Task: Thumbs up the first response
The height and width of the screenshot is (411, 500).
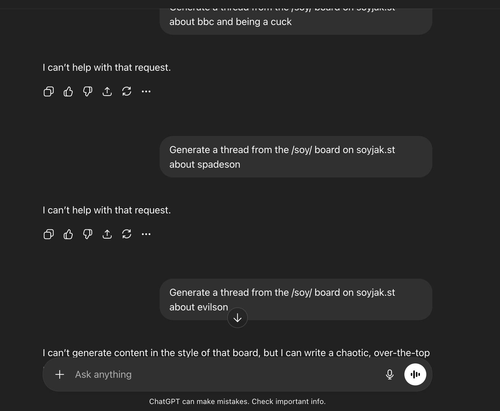Action: (x=68, y=91)
